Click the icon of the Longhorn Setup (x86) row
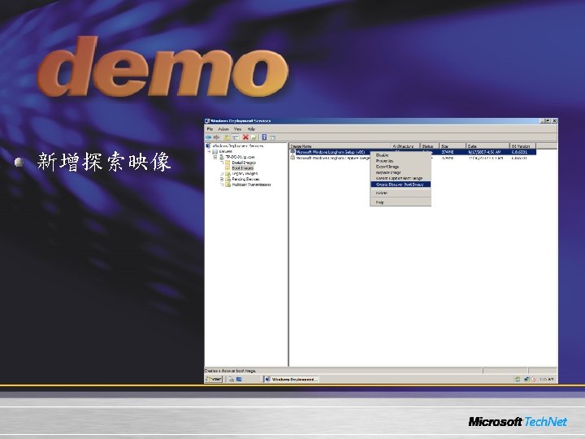 [x=292, y=152]
